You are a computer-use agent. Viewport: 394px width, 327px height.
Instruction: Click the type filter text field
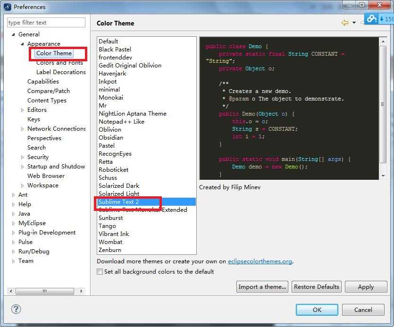(46, 23)
